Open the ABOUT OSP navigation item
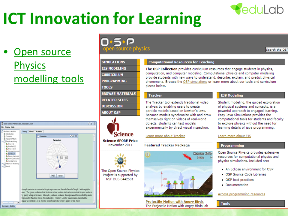The height and width of the screenshot is (216, 288). click(120, 112)
